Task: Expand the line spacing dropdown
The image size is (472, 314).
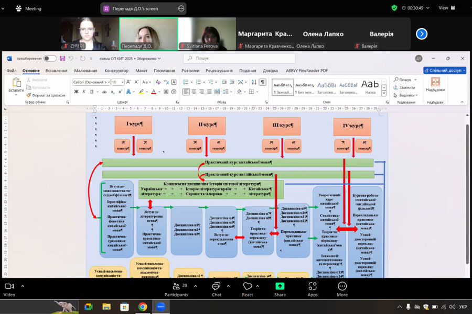Action: click(x=231, y=92)
